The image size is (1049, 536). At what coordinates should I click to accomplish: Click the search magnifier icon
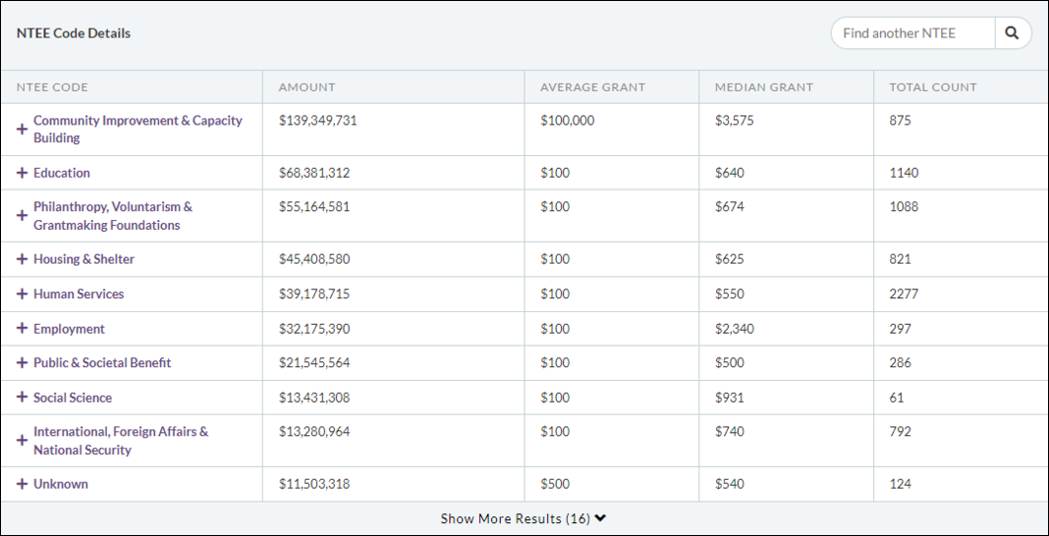(x=1011, y=34)
